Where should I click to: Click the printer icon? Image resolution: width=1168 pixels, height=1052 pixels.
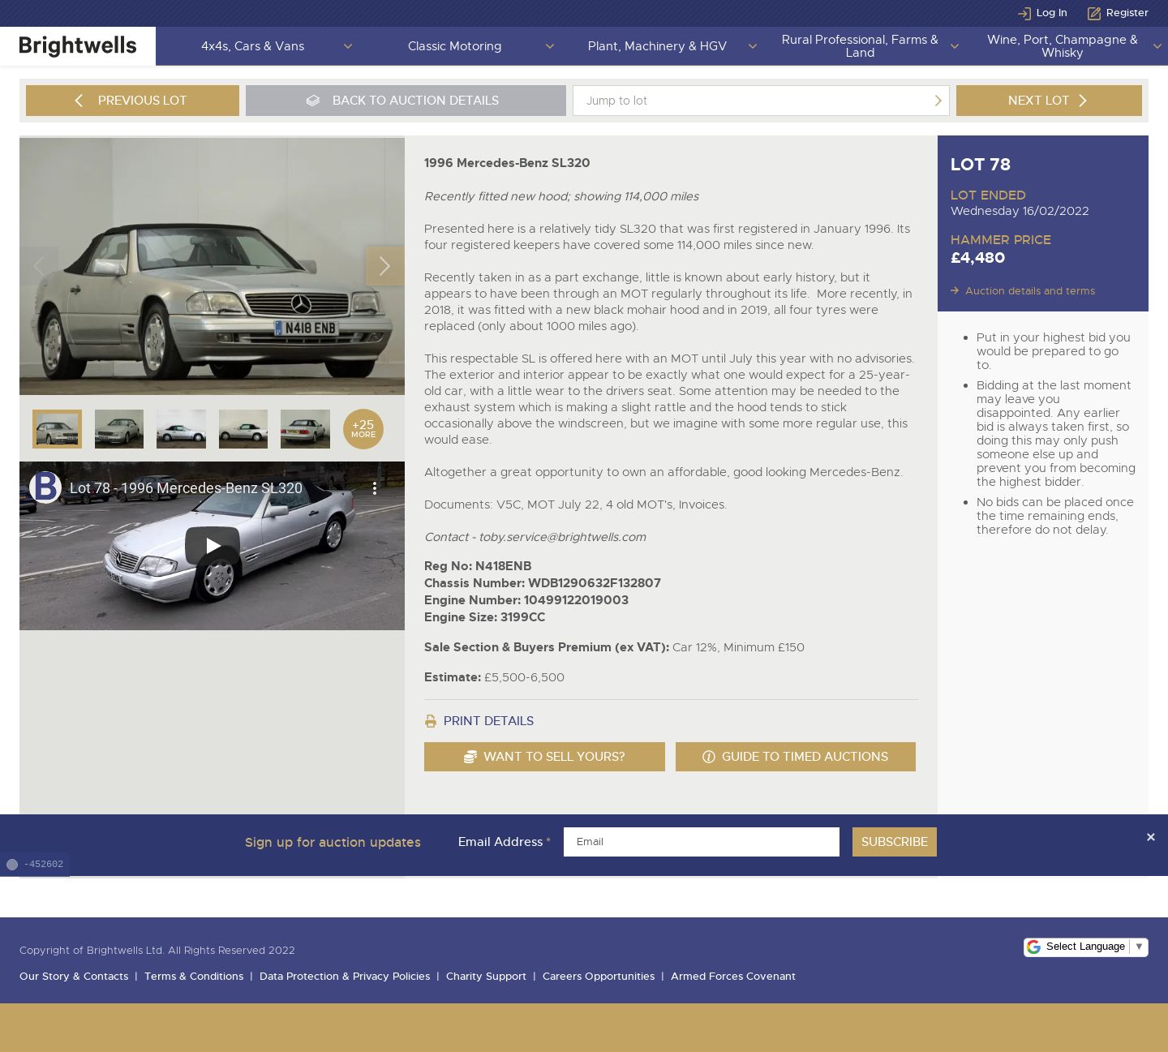pos(431,721)
